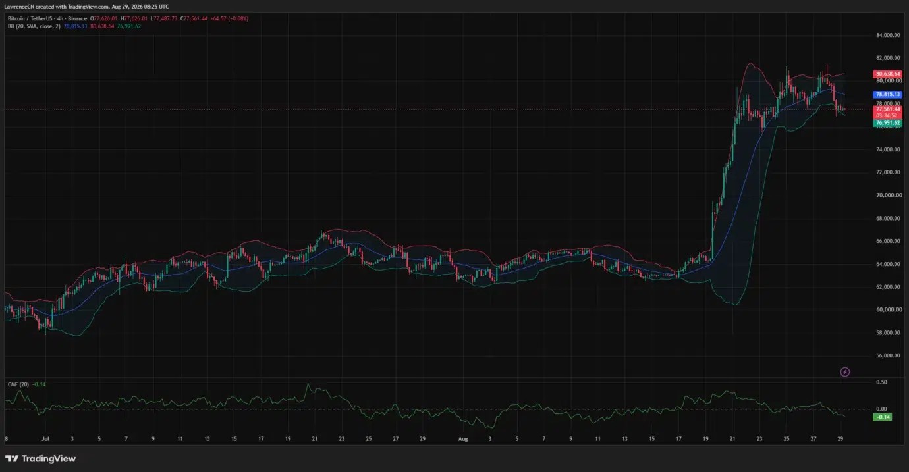Screen dimensions: 909x472
Task: Click the change value -64.57 (-0.08%)
Action: pos(229,18)
